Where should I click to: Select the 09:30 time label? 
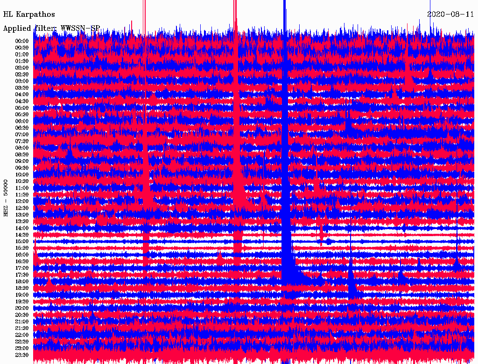pos(22,168)
